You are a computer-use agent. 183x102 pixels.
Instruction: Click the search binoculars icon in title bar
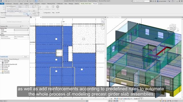[x=151, y=1]
